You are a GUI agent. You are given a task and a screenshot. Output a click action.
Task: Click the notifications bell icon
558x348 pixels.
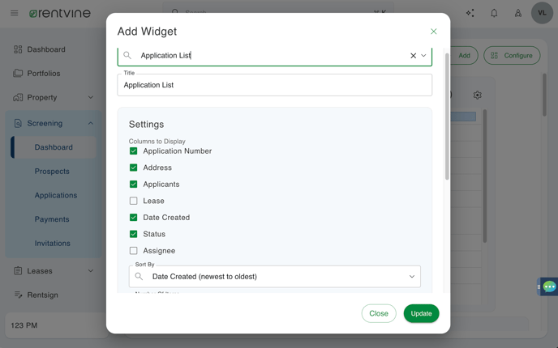coord(494,13)
